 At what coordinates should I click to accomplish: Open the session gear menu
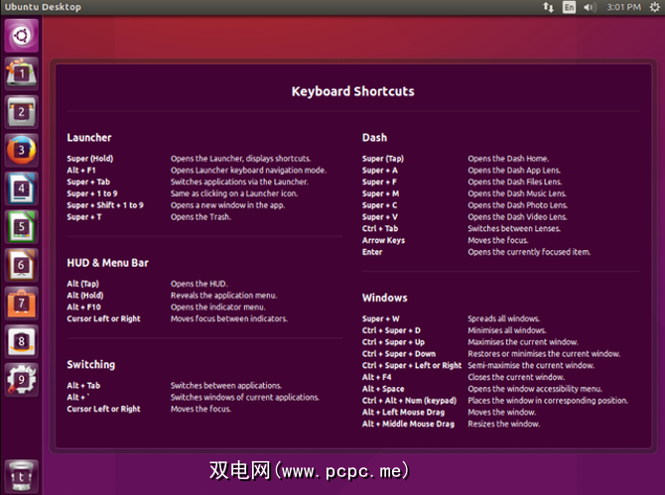pyautogui.click(x=653, y=7)
